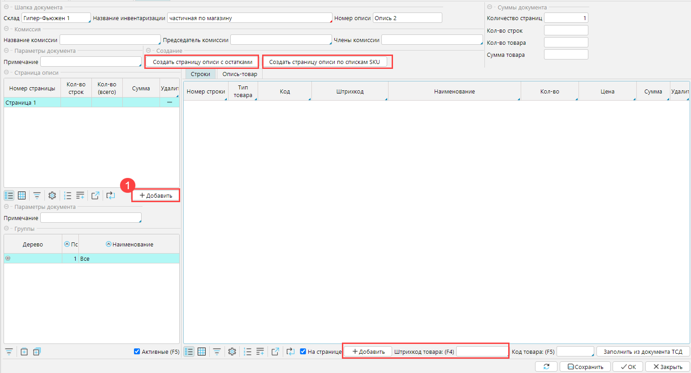This screenshot has height=373, width=691.
Task: Uncheck the На странице checkbox
Action: pyautogui.click(x=303, y=352)
